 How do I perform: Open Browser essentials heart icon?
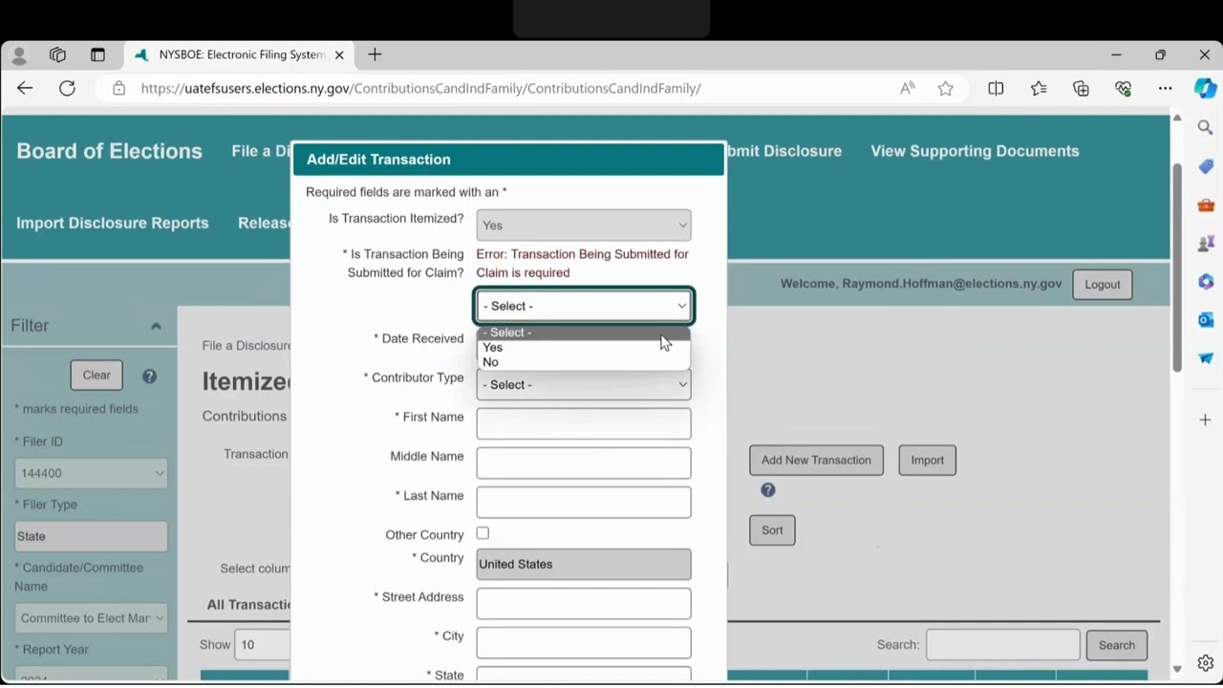[1123, 88]
